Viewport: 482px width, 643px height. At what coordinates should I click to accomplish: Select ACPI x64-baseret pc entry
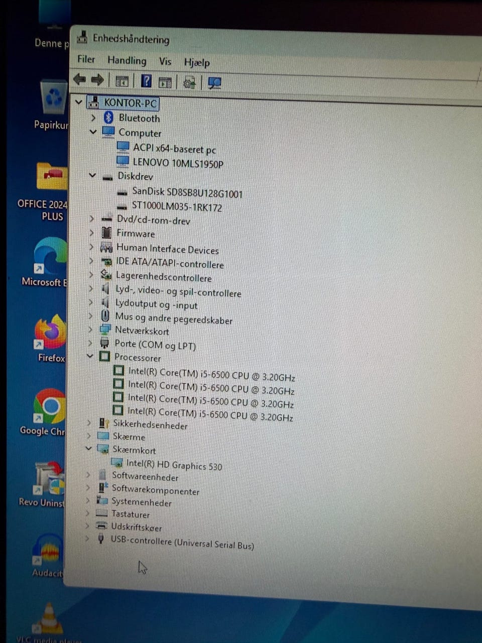174,149
